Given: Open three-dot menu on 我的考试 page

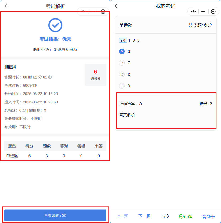Looking at the screenshot, I should 193,11.
